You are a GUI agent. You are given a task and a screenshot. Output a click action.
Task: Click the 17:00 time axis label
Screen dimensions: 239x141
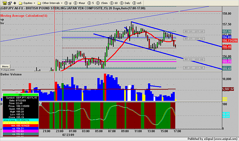tap(177, 131)
